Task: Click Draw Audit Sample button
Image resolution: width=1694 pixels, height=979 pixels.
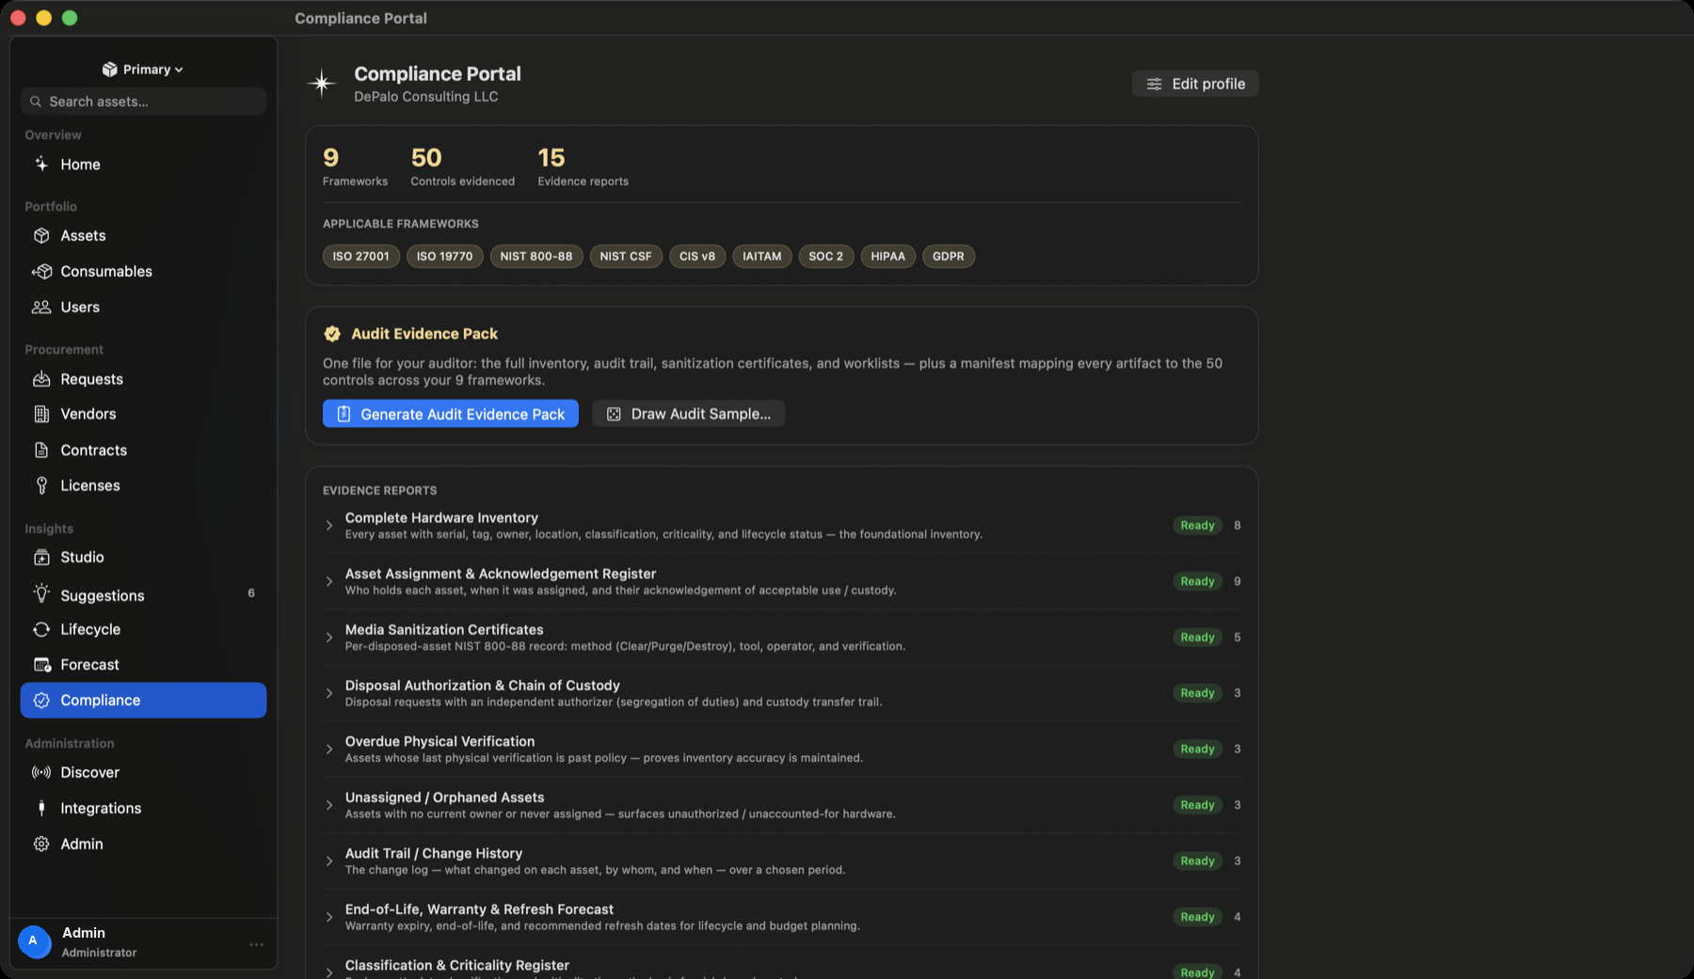Action: click(689, 414)
